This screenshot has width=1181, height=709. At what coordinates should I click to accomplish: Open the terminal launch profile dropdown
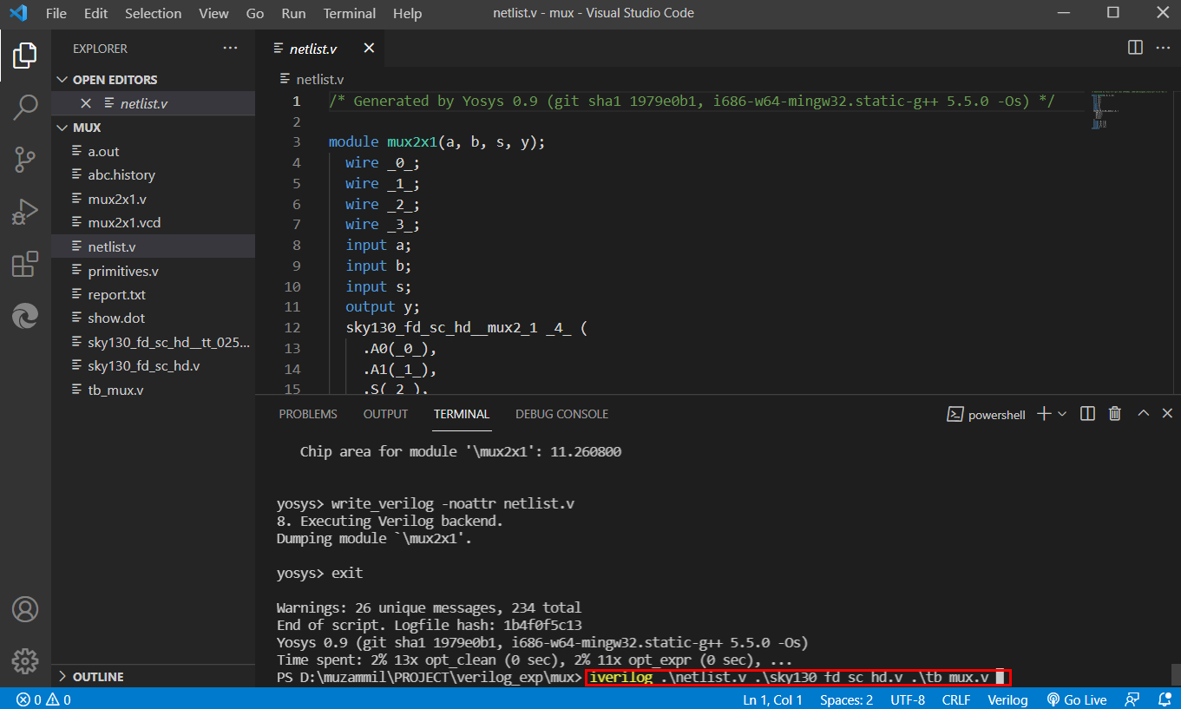point(1062,414)
